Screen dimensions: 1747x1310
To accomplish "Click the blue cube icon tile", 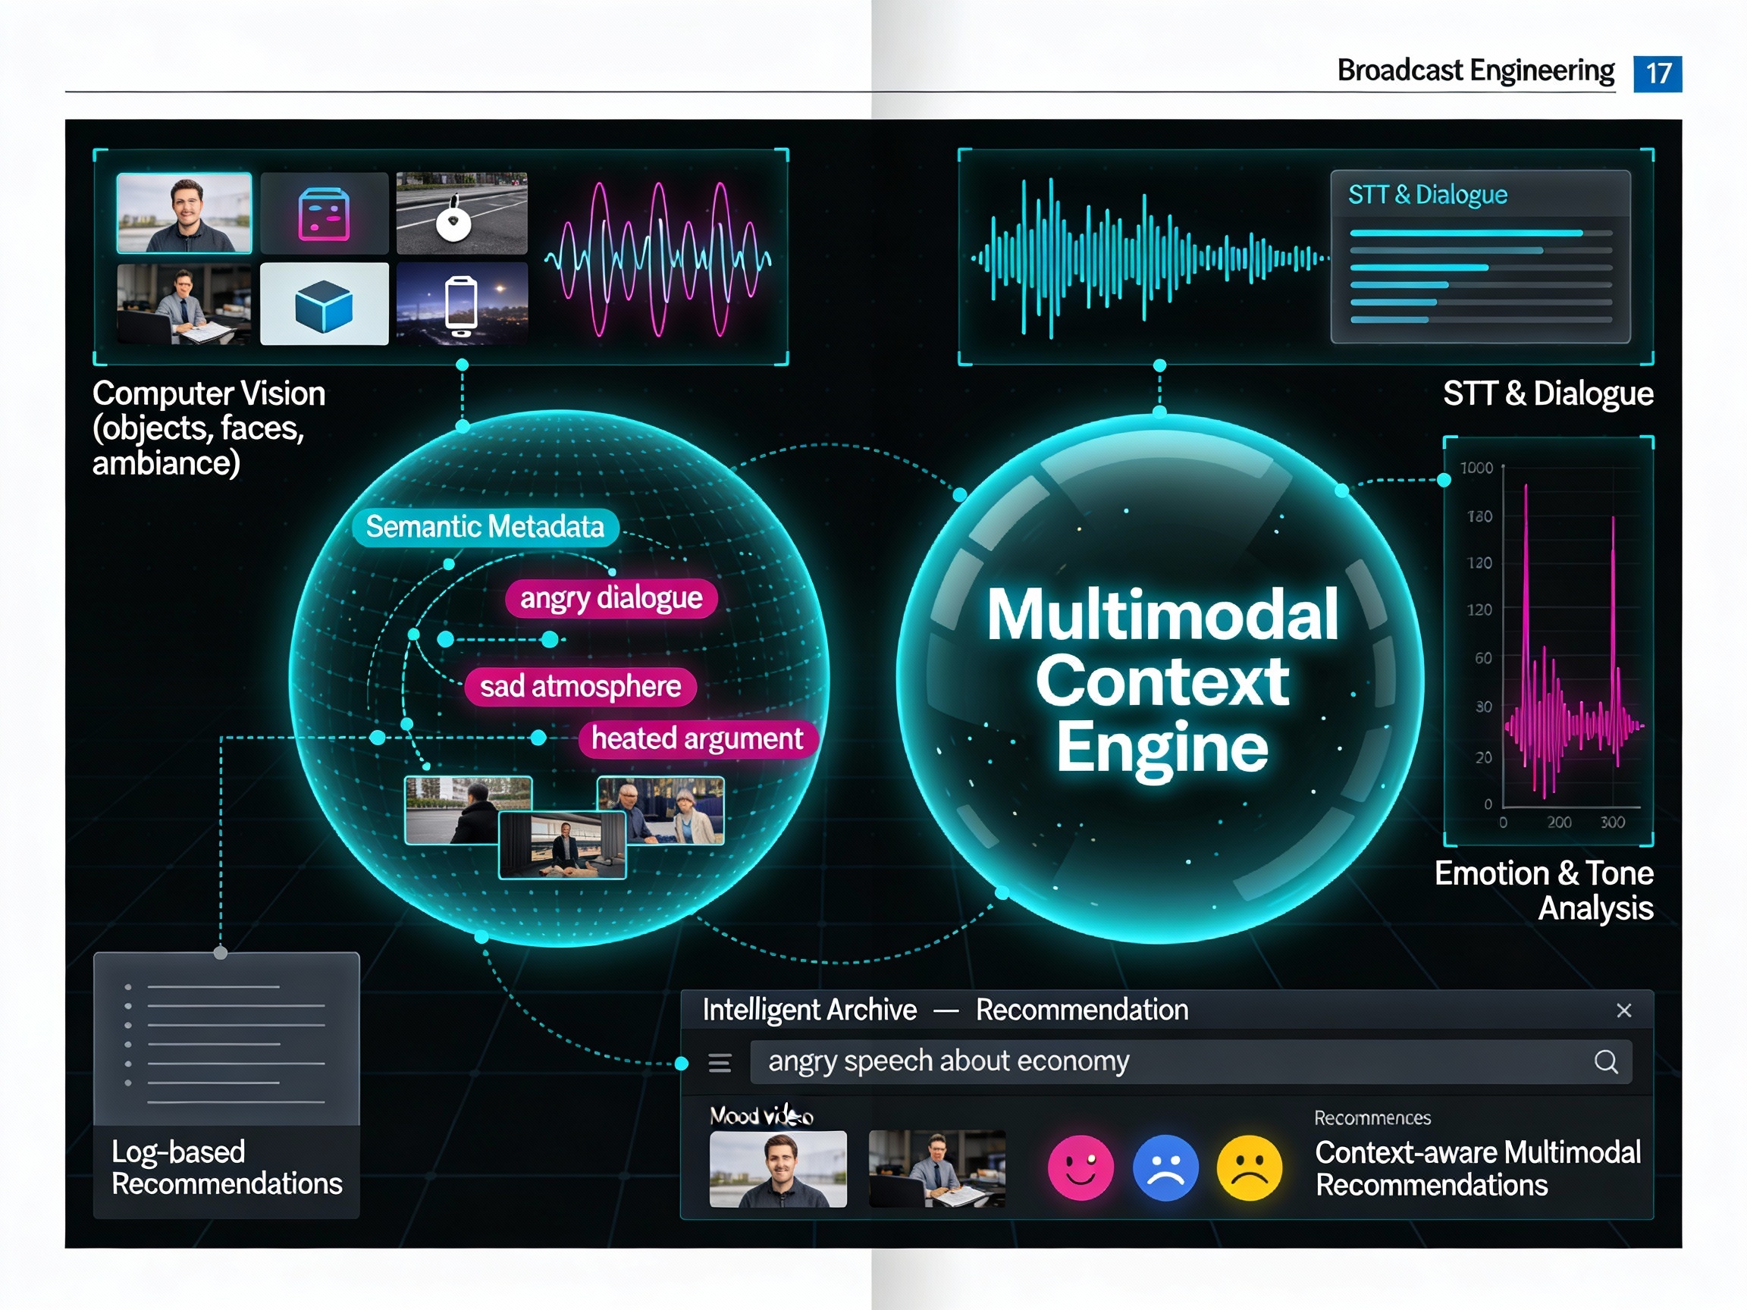I will pyautogui.click(x=324, y=304).
